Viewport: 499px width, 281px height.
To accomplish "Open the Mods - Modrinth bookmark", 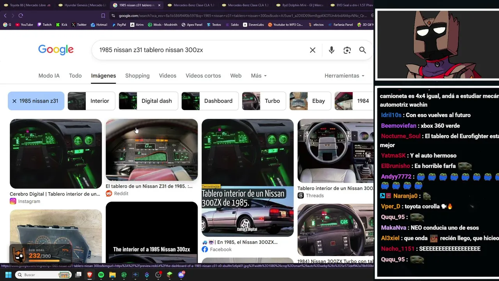I will point(163,25).
